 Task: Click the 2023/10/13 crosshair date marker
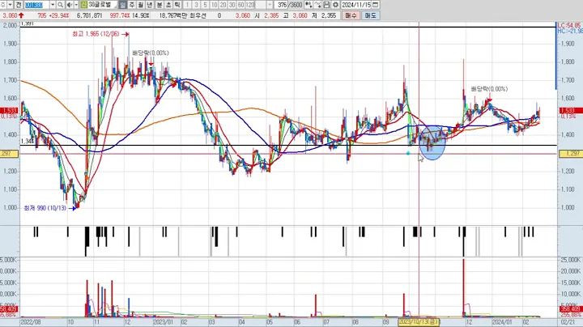pyautogui.click(x=419, y=322)
